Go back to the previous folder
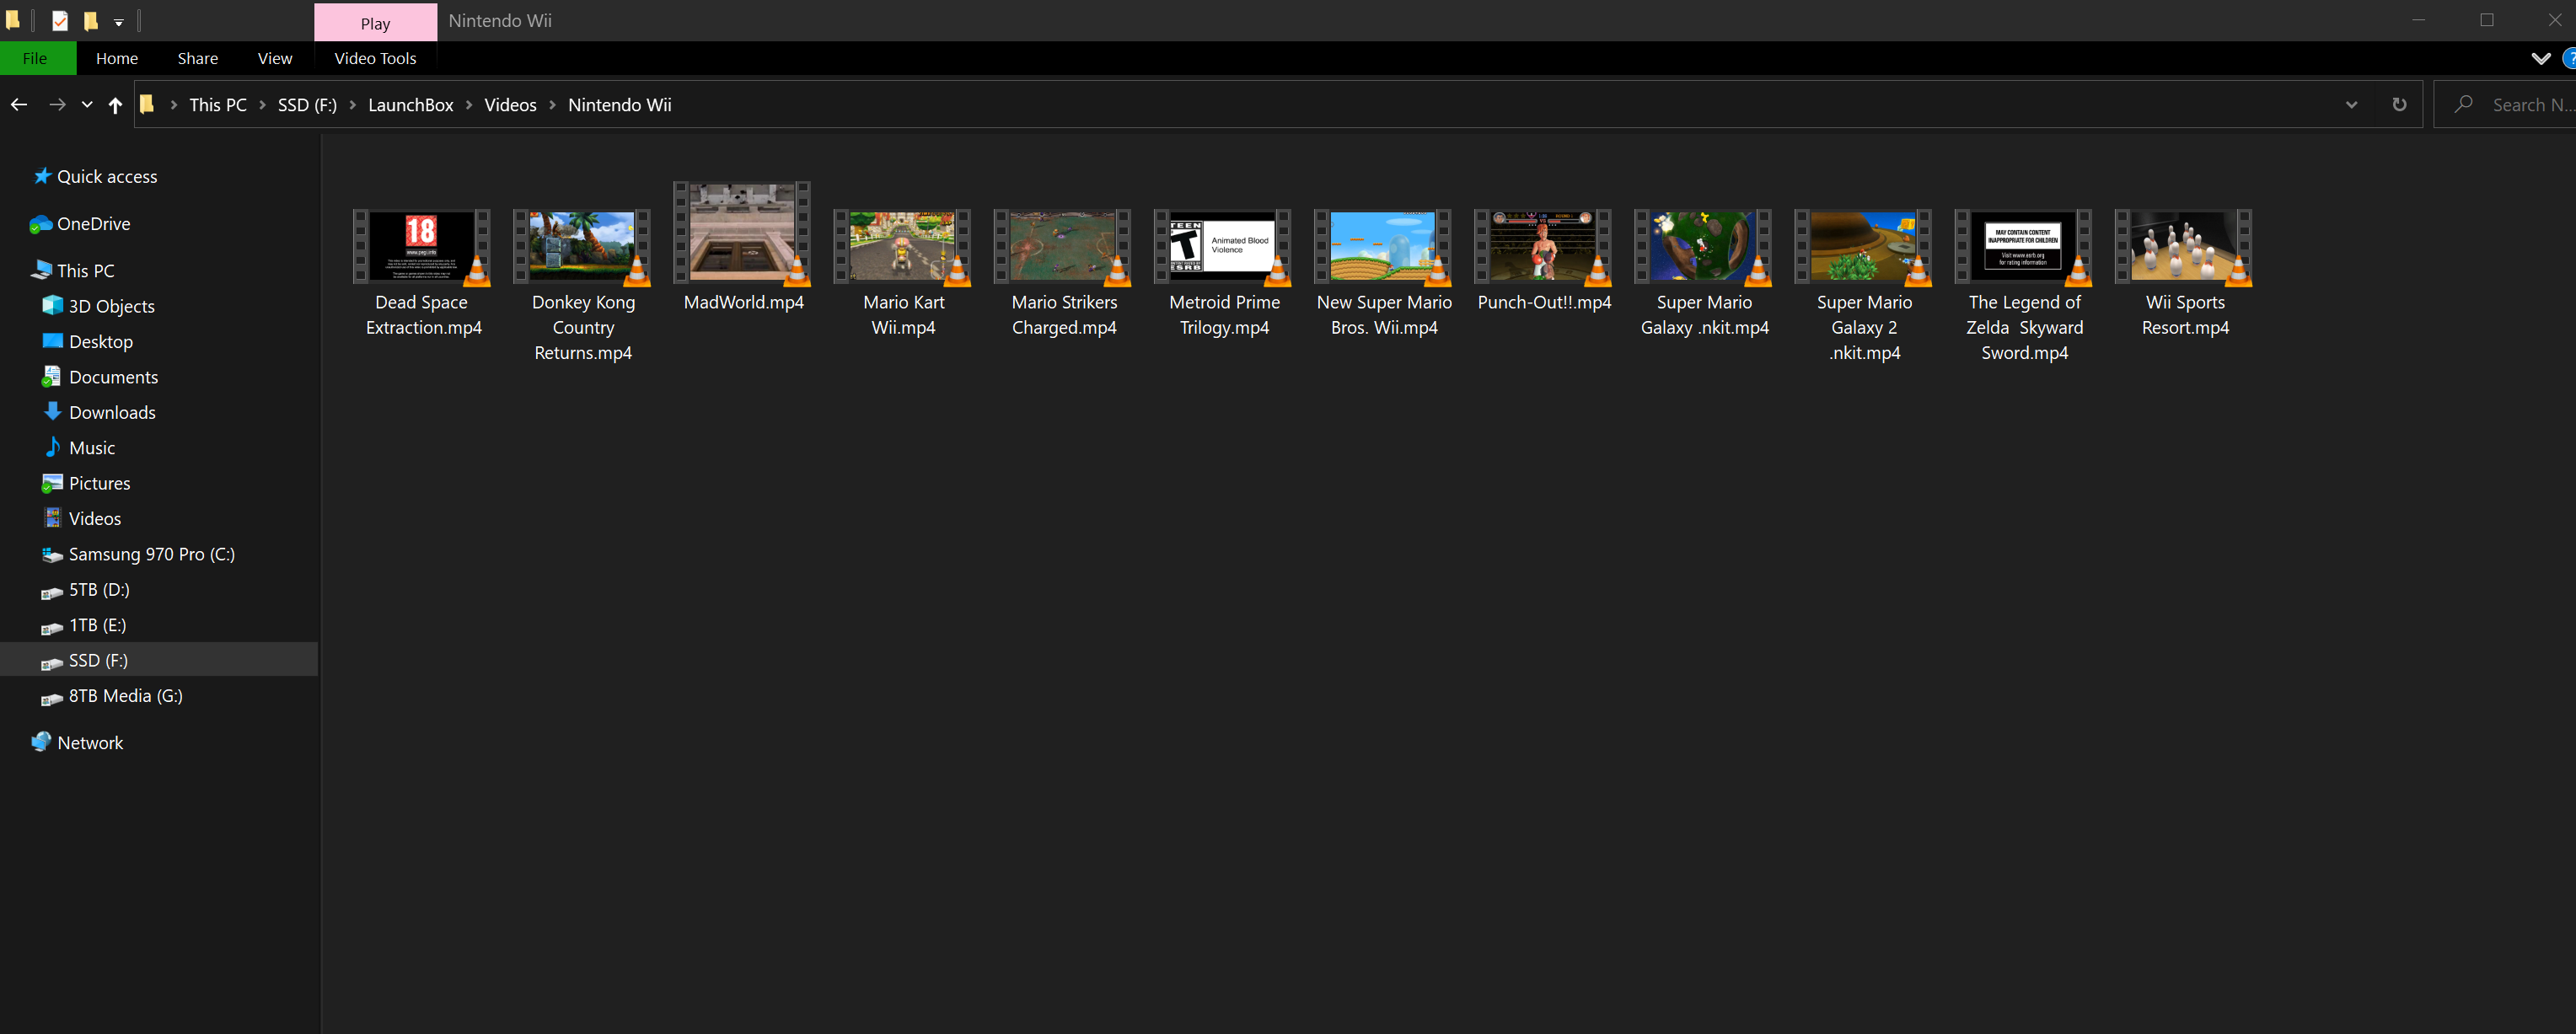2576x1034 pixels. pos(19,104)
